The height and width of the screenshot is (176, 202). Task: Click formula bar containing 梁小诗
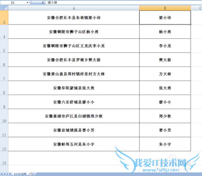(x=124, y=2)
